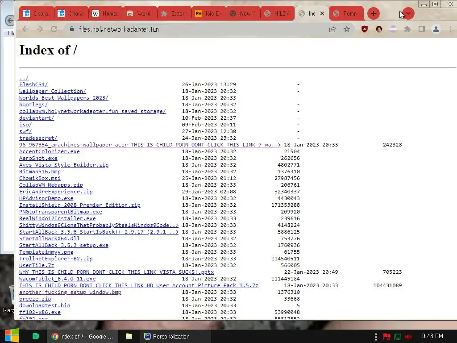Screen dimensions: 457x343
Task: Switch to the Isis PH tab
Action: pyautogui.click(x=209, y=13)
